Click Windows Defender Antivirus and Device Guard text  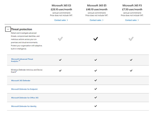click(x=27, y=71)
